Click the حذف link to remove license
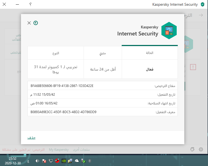 (x=31, y=138)
